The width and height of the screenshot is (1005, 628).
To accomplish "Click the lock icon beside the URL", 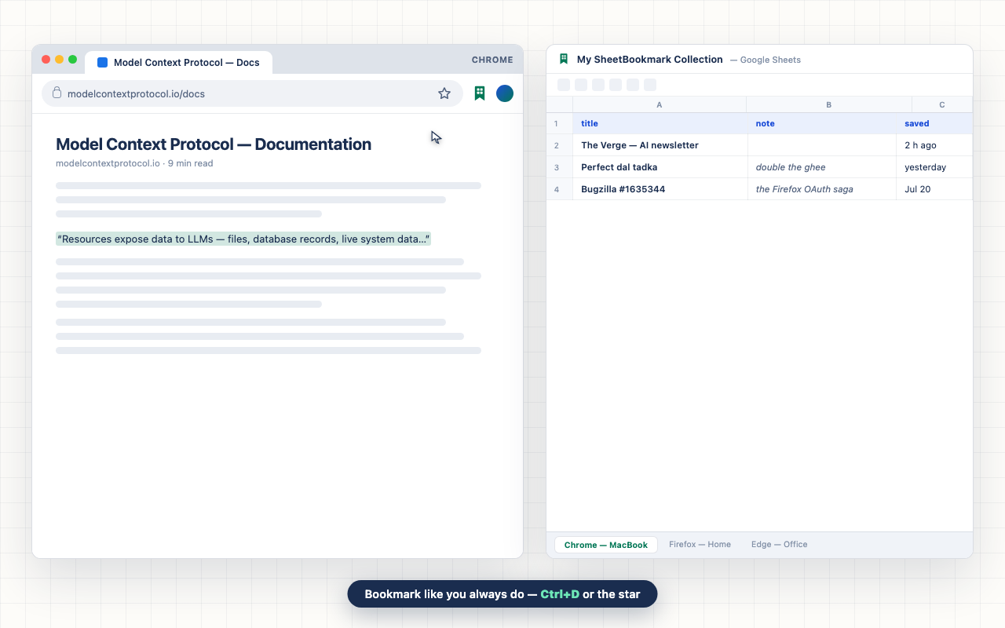I will point(57,93).
